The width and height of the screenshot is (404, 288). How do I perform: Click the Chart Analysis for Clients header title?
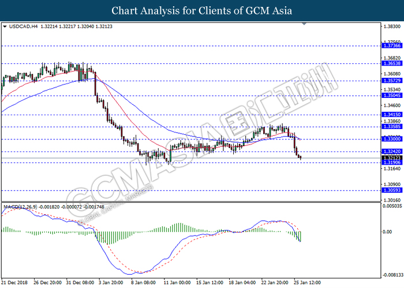pyautogui.click(x=202, y=10)
